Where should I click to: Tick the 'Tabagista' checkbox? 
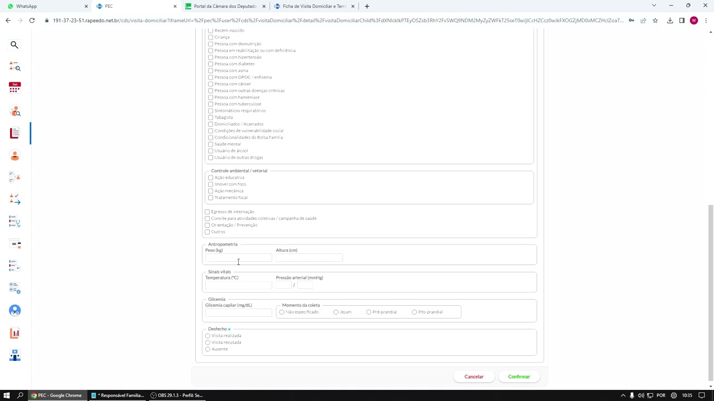(x=210, y=118)
